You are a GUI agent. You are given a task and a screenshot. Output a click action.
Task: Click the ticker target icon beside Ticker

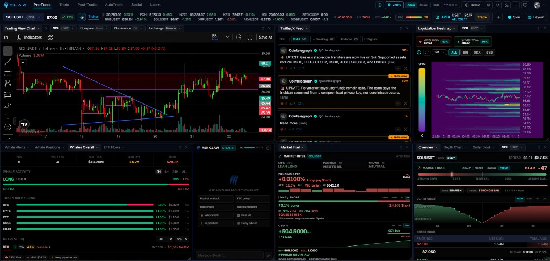click(x=82, y=17)
